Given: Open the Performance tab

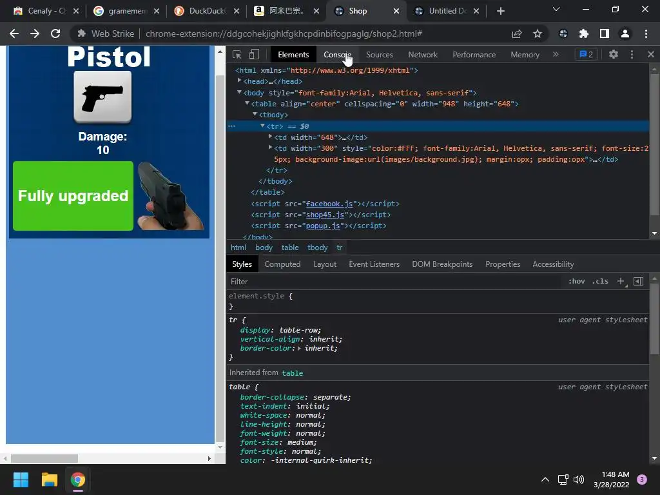Looking at the screenshot, I should click(474, 55).
